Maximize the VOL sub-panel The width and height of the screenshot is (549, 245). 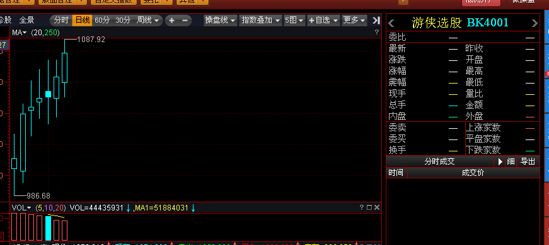pos(369,208)
